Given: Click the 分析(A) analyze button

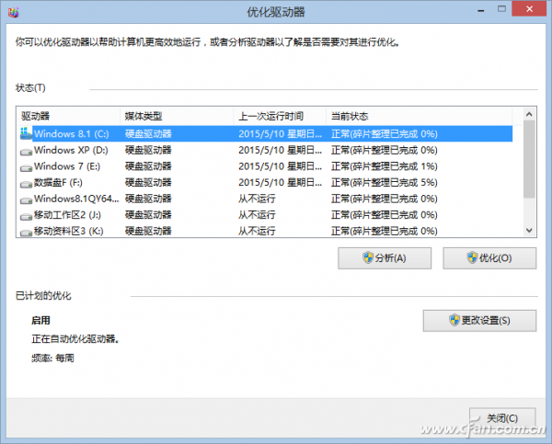Looking at the screenshot, I should 385,258.
